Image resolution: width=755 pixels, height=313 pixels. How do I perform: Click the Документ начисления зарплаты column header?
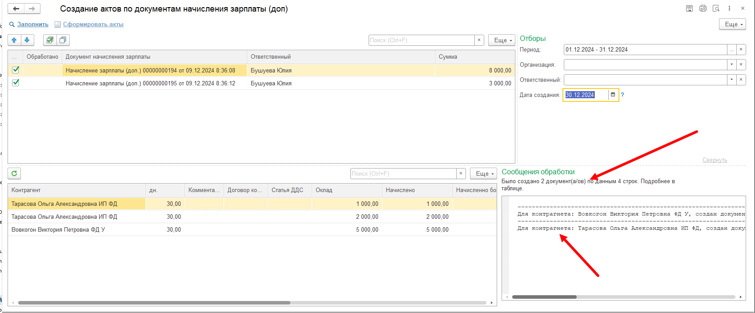(154, 56)
